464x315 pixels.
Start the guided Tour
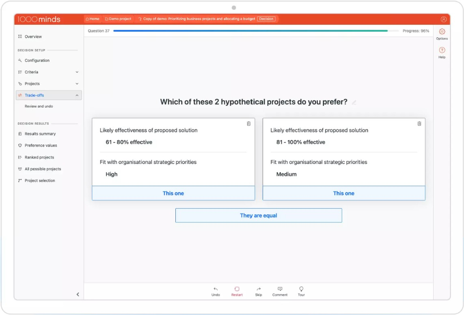pos(301,291)
